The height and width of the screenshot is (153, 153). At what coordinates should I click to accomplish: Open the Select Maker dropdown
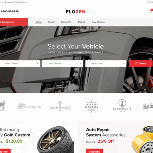tap(20, 64)
